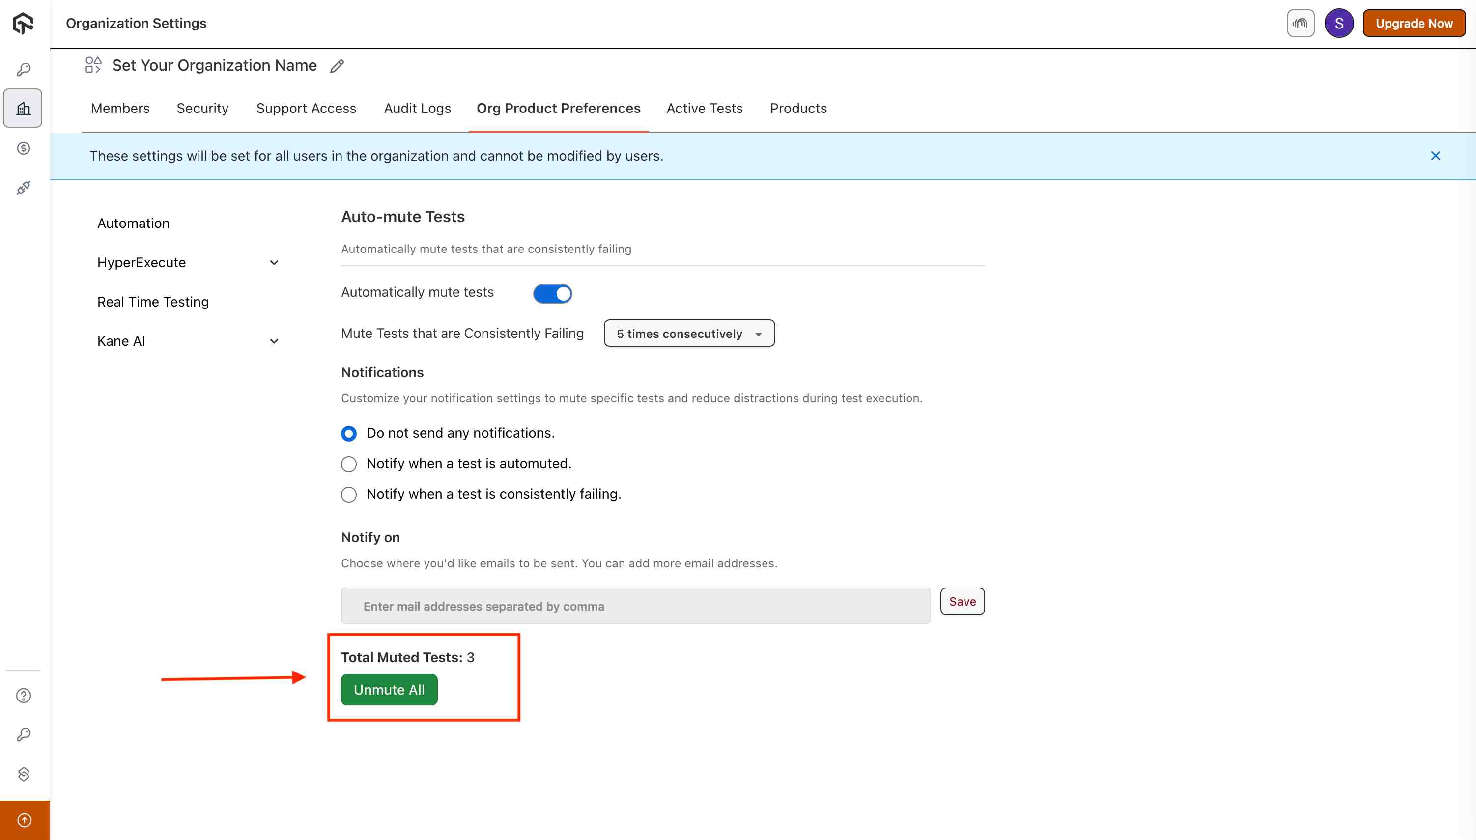Click the user avatar S icon

[x=1339, y=24]
